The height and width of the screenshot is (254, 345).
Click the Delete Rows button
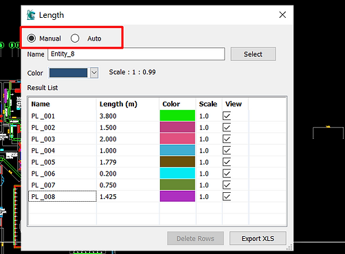[195, 238]
